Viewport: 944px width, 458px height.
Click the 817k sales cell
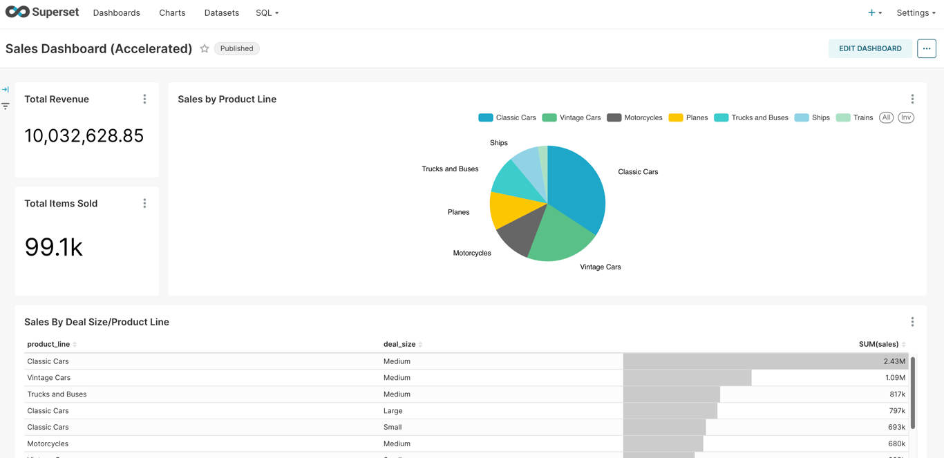pos(766,394)
